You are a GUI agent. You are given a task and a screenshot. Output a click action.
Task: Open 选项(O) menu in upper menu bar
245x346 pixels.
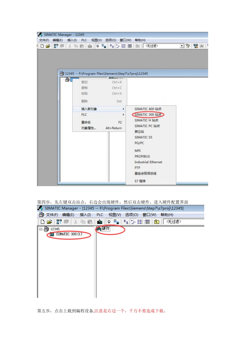pos(111,40)
